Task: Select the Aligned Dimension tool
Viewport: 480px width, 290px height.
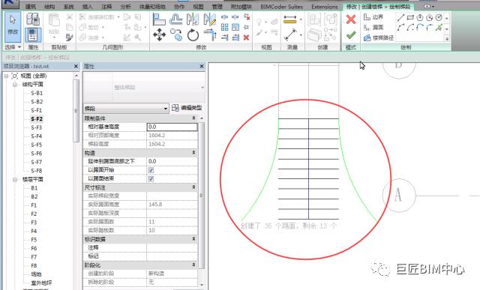Action: click(290, 19)
